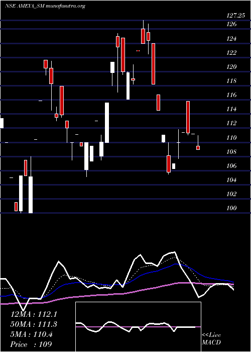Select the 104 price axis label
251x352 pixels.
pyautogui.click(x=231, y=180)
